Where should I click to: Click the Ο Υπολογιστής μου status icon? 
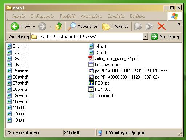tap(100, 133)
